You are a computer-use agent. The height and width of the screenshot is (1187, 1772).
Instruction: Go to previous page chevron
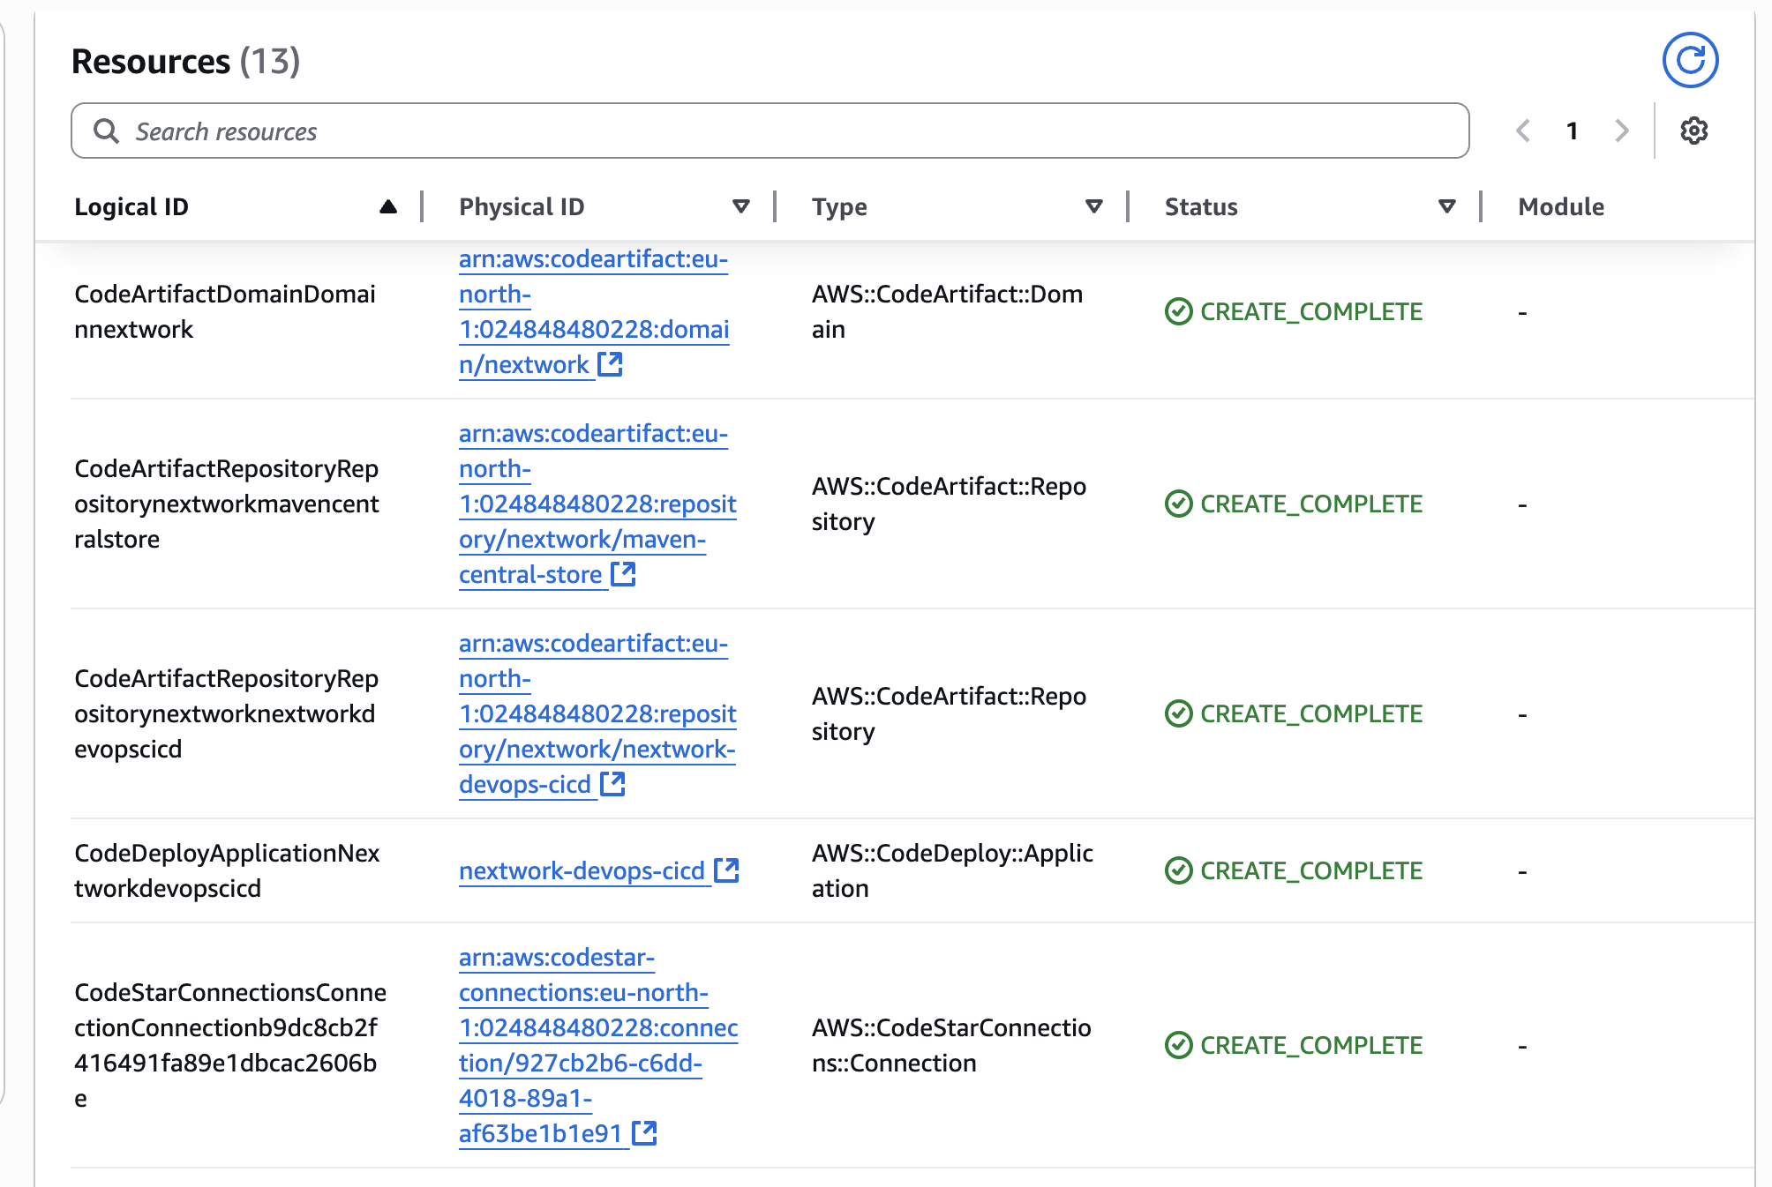(1523, 131)
